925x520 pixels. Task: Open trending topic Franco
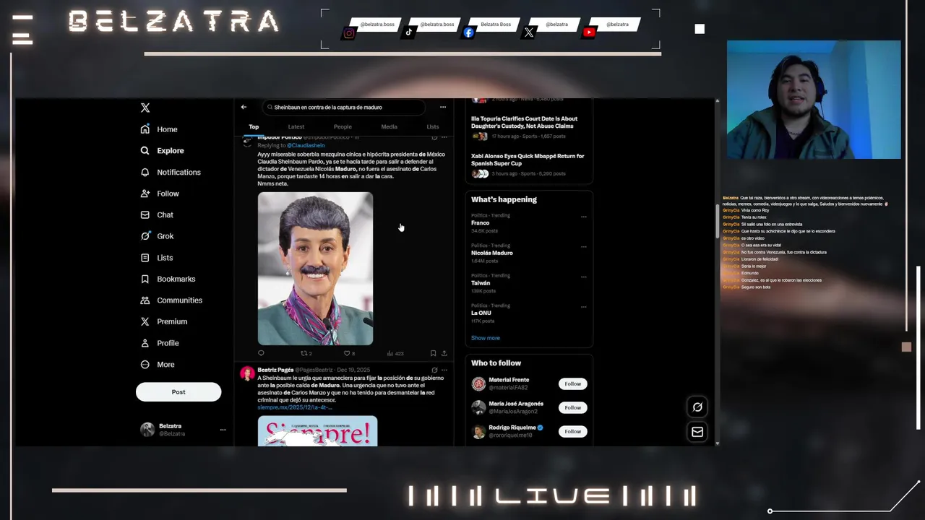pos(481,223)
